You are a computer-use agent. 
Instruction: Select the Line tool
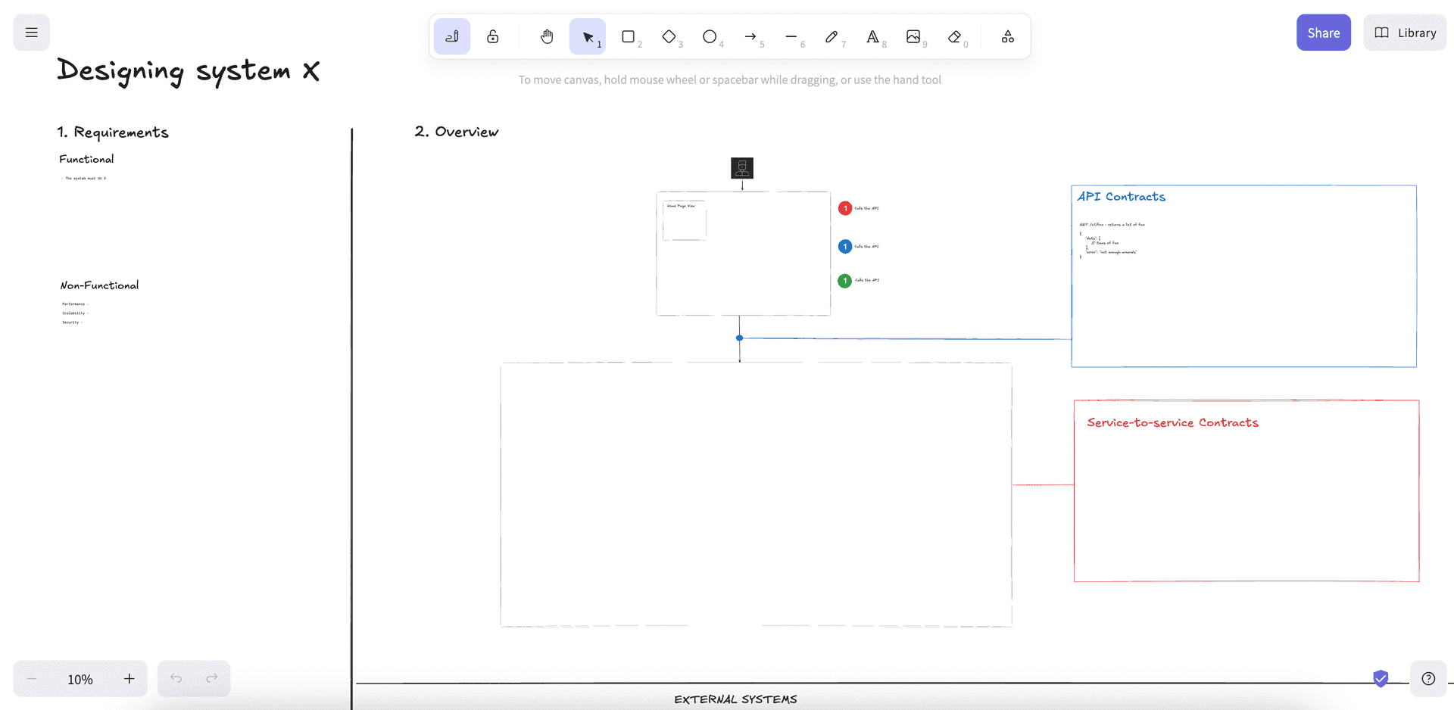(792, 36)
